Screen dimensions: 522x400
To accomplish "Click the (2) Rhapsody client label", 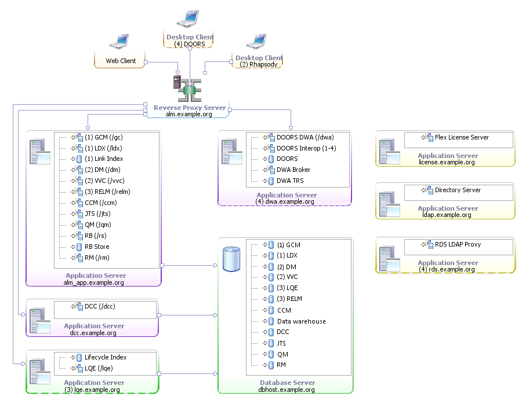I will click(x=259, y=64).
